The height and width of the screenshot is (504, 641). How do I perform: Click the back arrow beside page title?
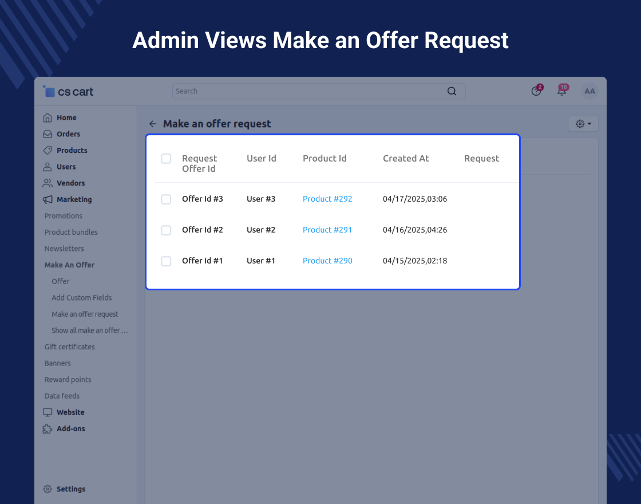[152, 124]
